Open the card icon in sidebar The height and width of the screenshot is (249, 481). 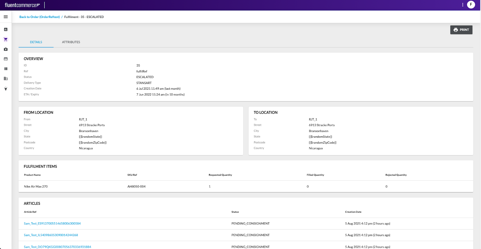click(6, 59)
